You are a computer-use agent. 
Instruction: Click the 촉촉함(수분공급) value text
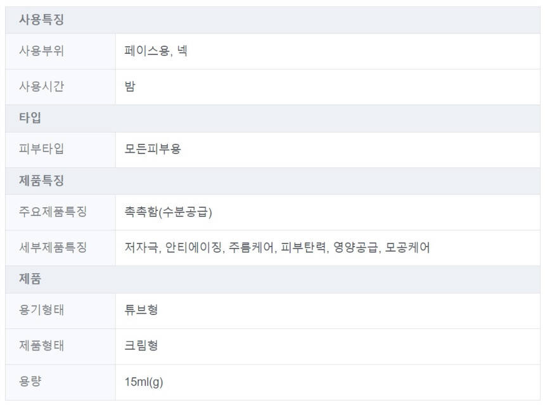pyautogui.click(x=169, y=212)
